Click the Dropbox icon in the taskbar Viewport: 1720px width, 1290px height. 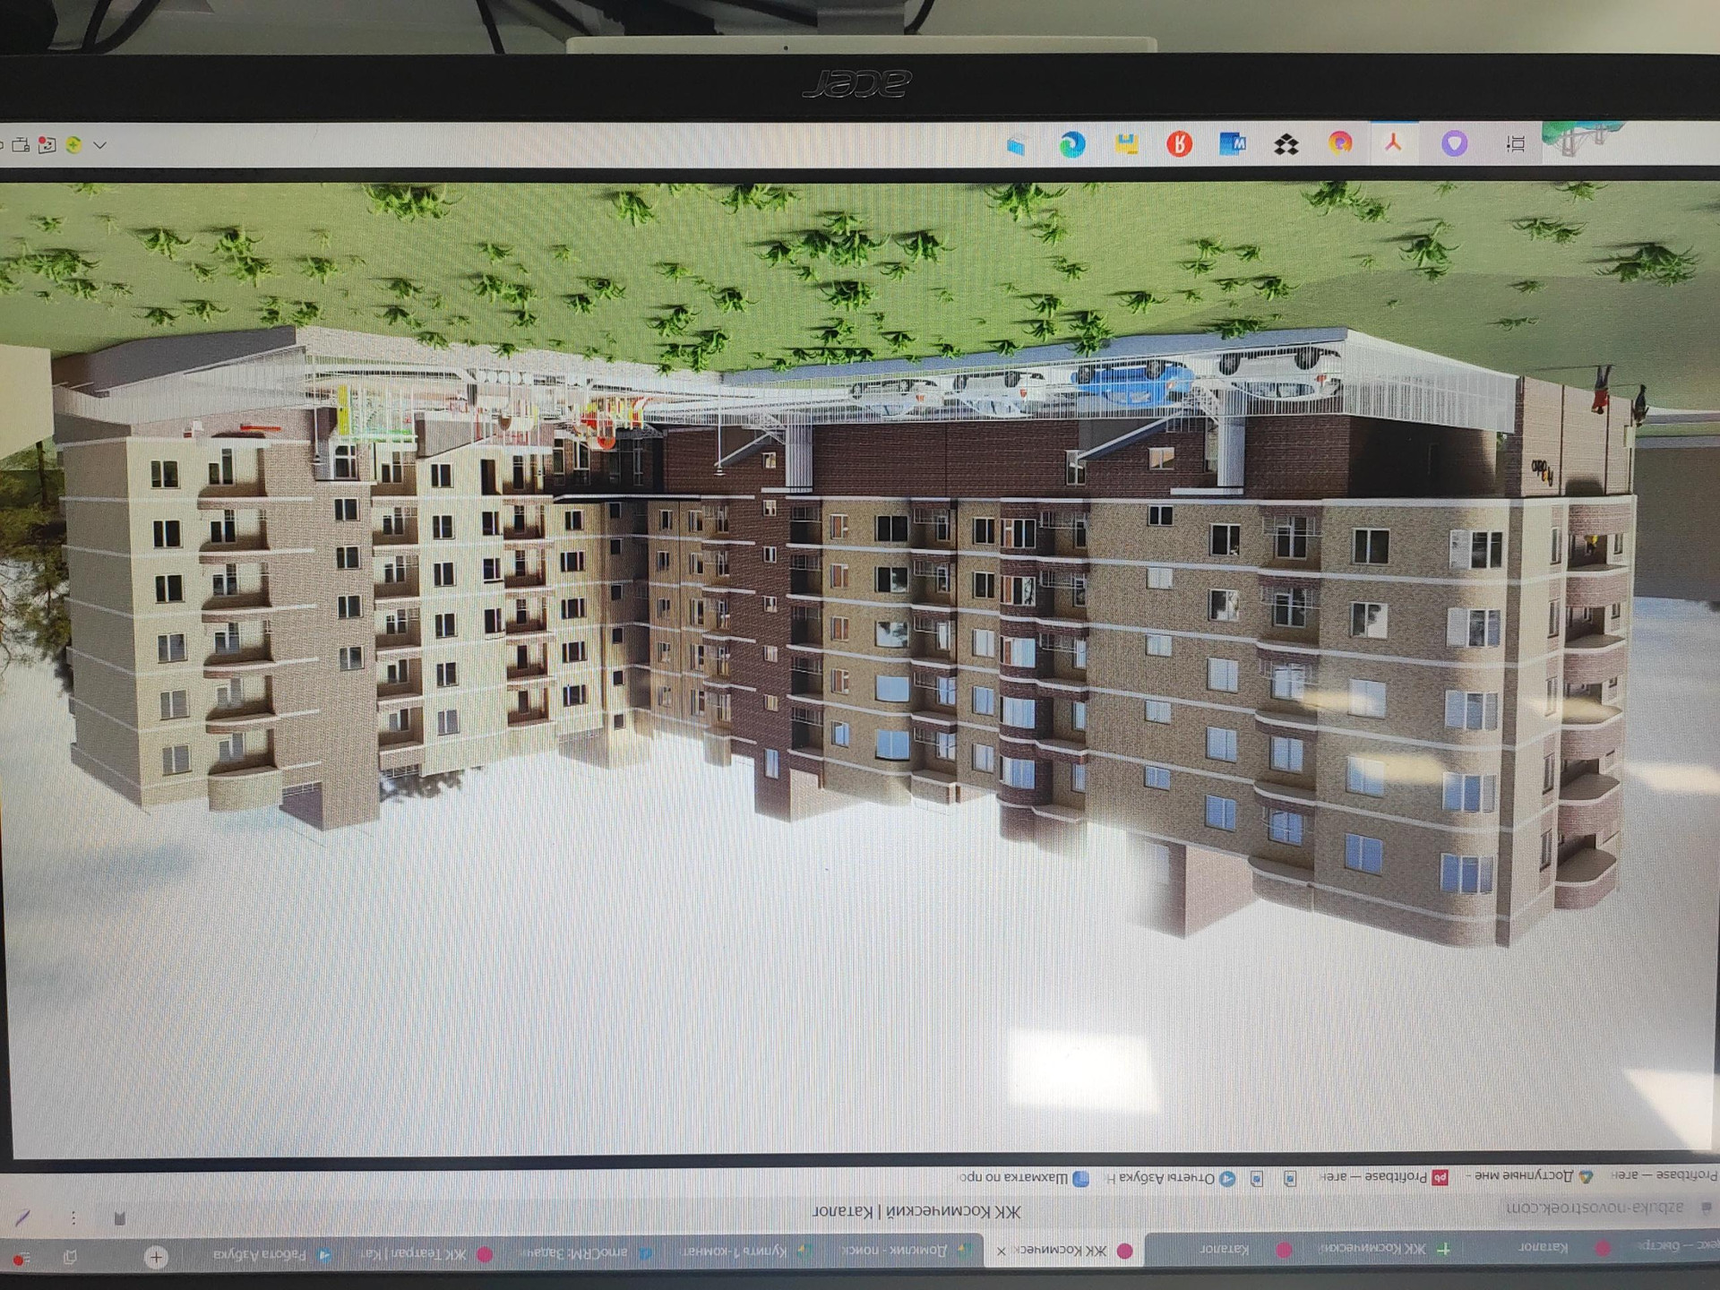pos(1286,144)
